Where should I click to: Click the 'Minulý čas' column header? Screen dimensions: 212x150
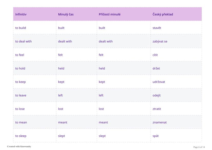[66, 14]
